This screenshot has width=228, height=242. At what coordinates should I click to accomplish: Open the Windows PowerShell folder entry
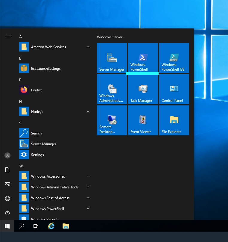pyautogui.click(x=55, y=208)
